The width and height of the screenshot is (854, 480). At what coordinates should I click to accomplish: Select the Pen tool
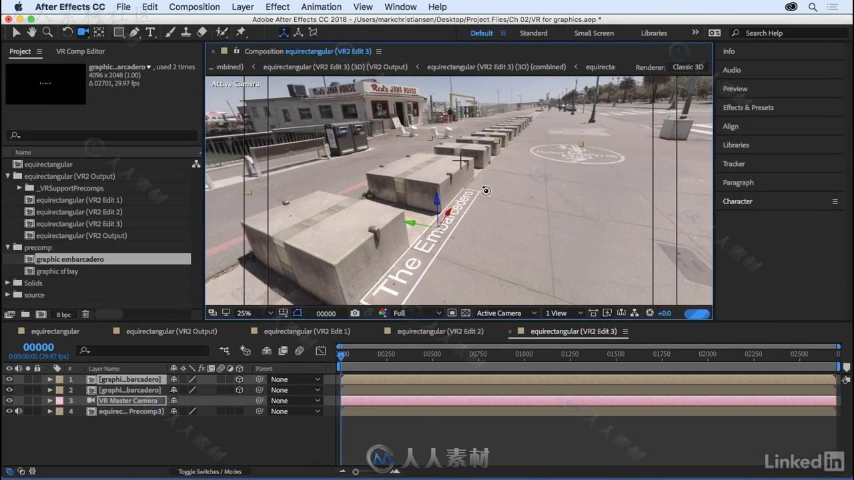(x=135, y=32)
